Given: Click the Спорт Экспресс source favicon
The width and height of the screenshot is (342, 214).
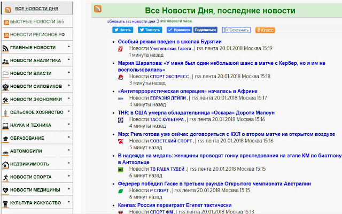Looking at the screenshot, I should pos(120,77).
